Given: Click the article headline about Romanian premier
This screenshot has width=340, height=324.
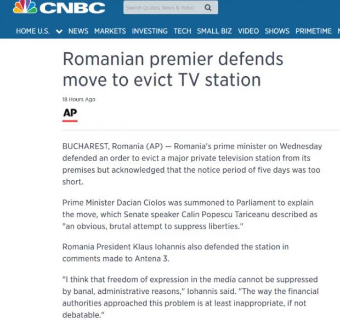Looking at the screenshot, I should [x=172, y=69].
